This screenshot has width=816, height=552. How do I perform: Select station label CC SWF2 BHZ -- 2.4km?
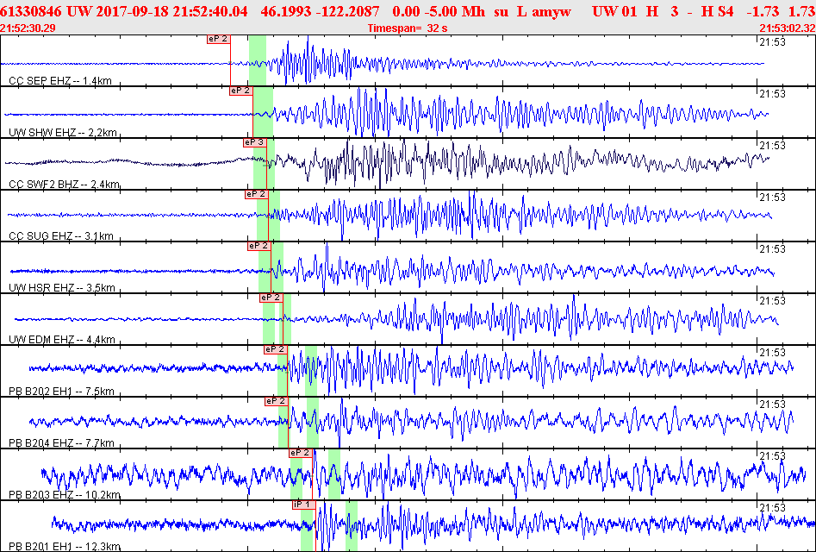click(x=65, y=185)
